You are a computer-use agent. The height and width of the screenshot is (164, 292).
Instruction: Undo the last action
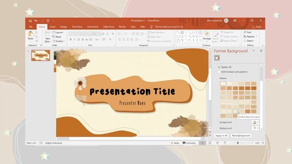36,20
